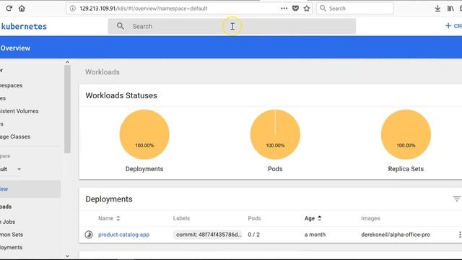Click magnifier icon in browser search box
This screenshot has height=260, width=462.
pyautogui.click(x=323, y=8)
